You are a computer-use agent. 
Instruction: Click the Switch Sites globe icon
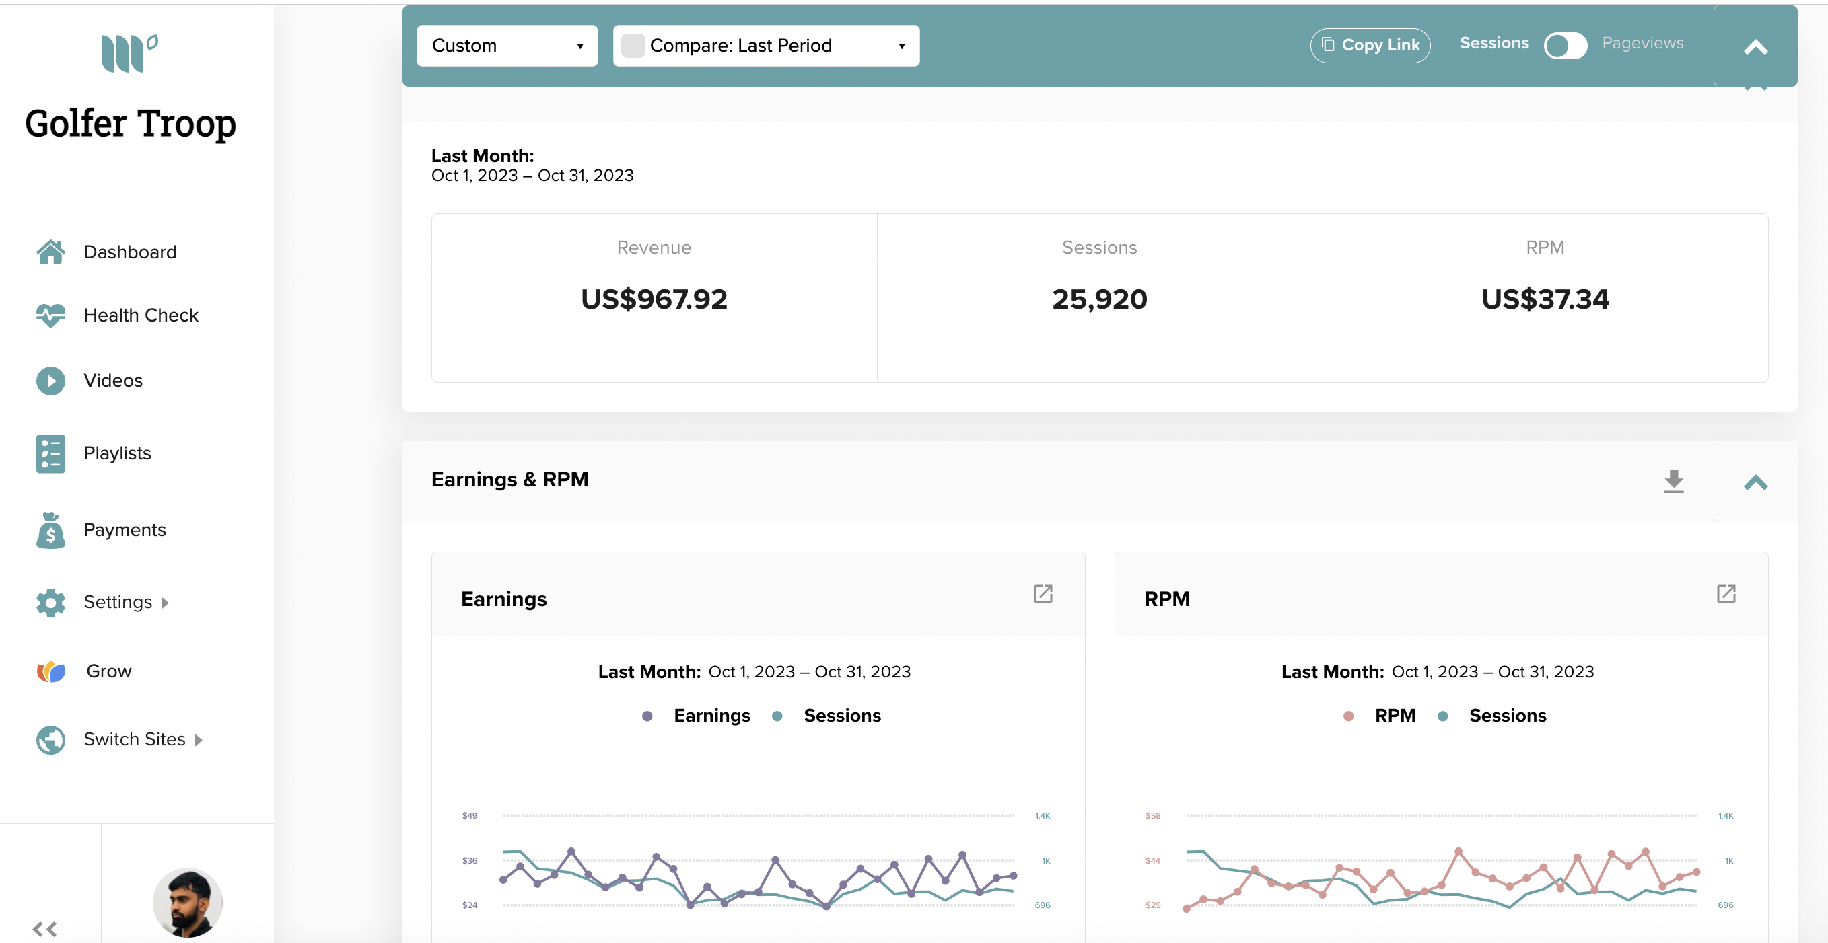(x=50, y=739)
